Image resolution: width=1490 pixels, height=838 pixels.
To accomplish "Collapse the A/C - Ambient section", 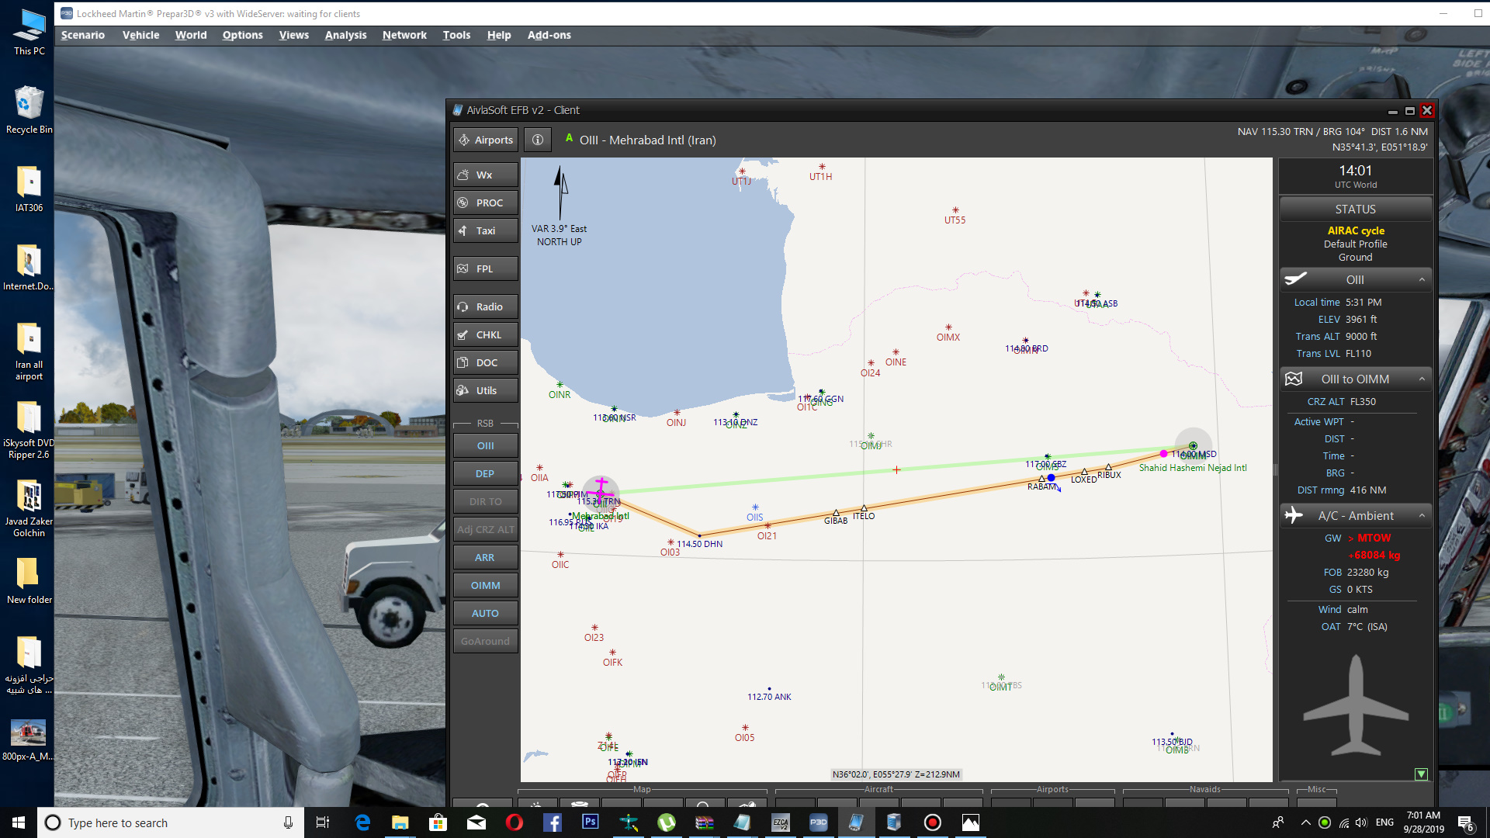I will point(1422,515).
